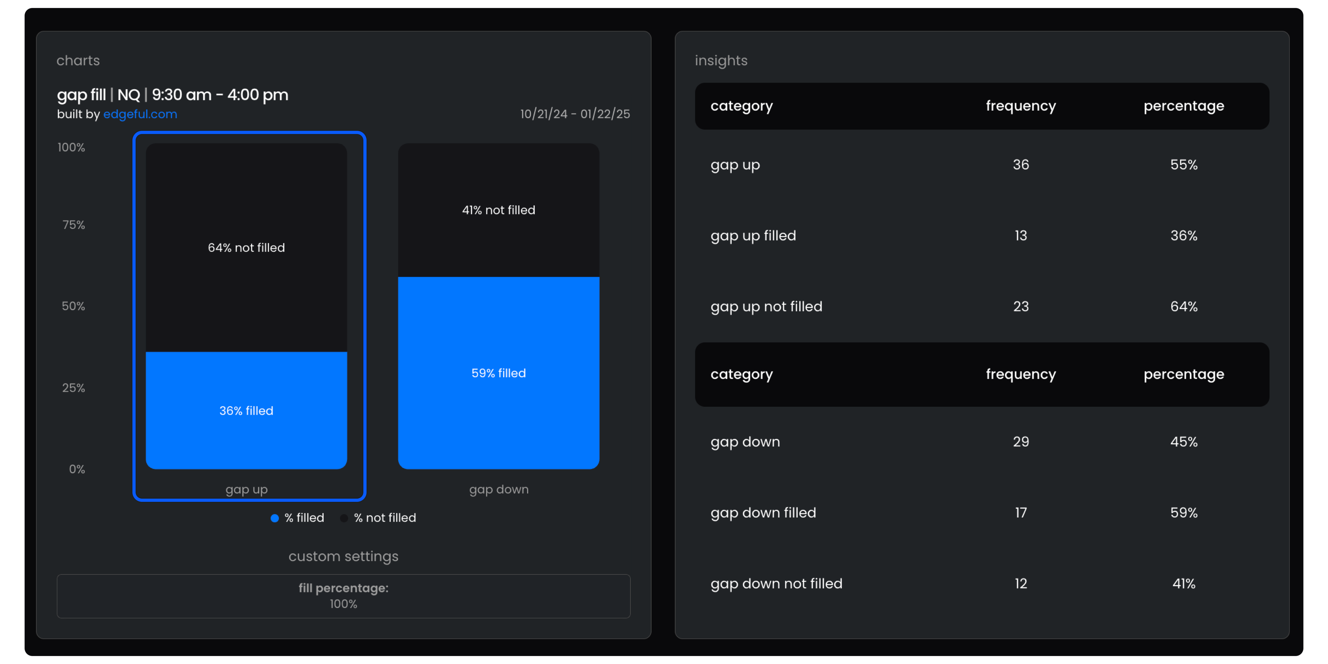The height and width of the screenshot is (664, 1328).
Task: Click the 'gap up' axis label
Action: pos(246,489)
